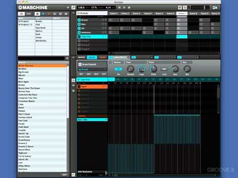Switch to the SOUND tab

102,57
